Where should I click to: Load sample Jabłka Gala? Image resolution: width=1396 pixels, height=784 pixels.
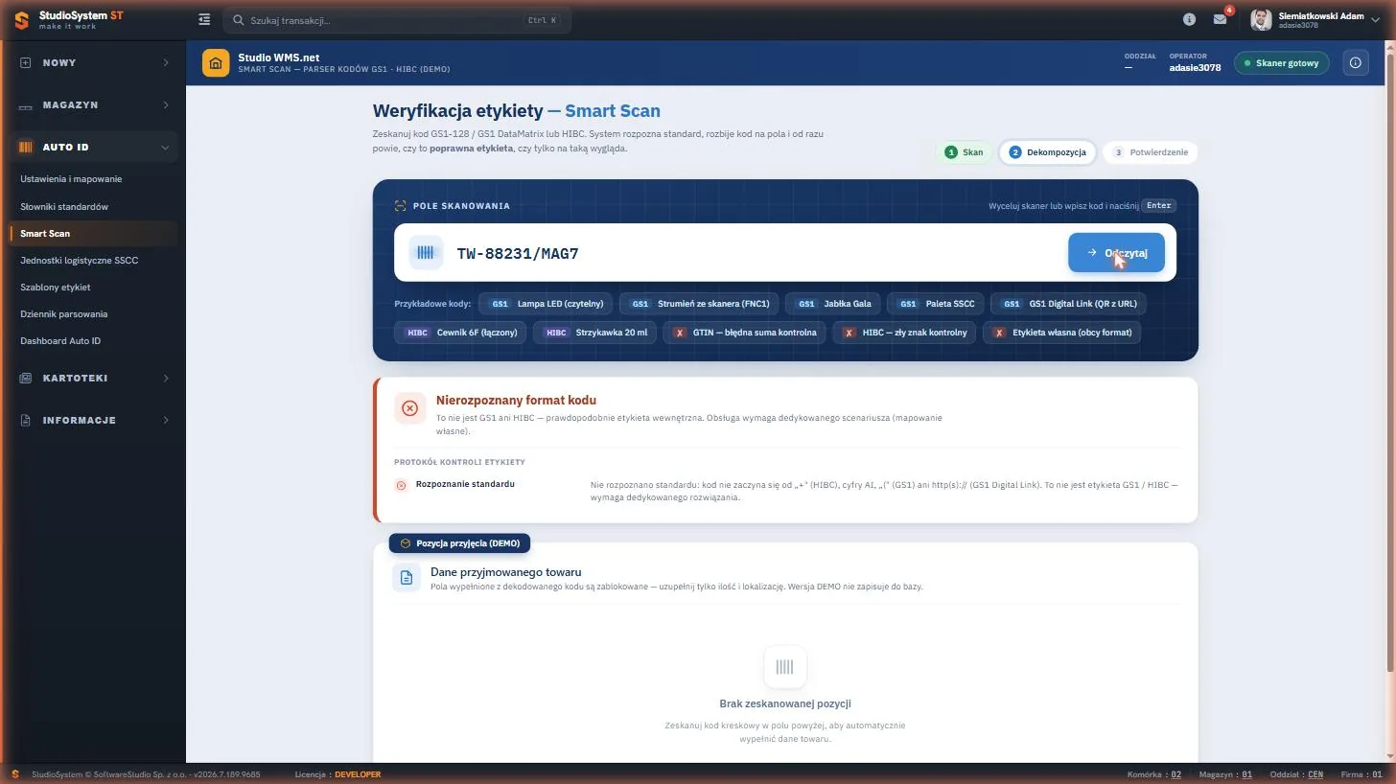[832, 304]
